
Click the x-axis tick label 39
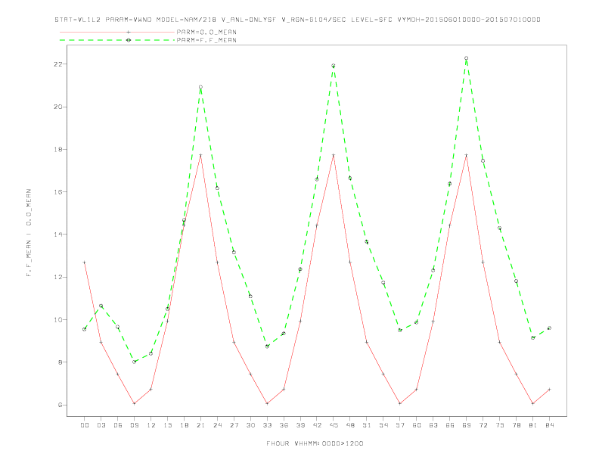click(300, 425)
